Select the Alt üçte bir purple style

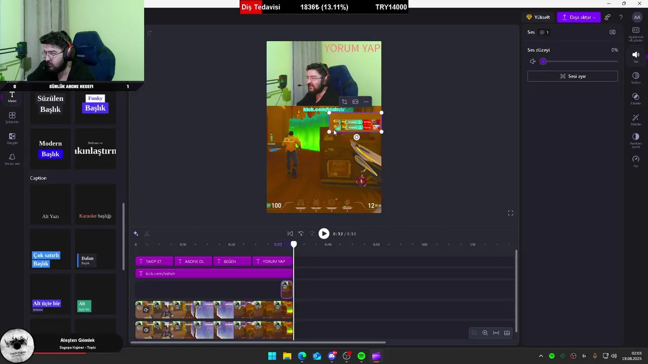coord(50,294)
